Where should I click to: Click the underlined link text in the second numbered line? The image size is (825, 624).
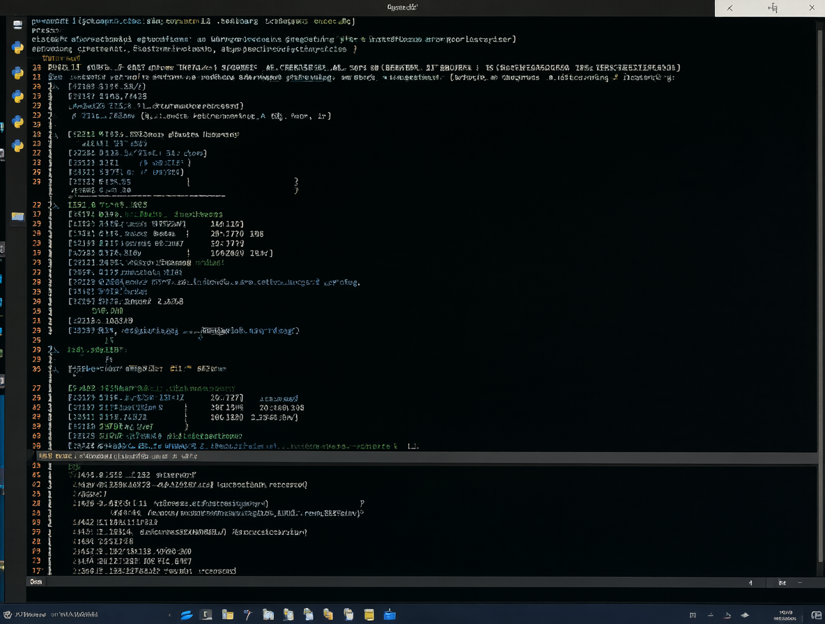pos(309,77)
